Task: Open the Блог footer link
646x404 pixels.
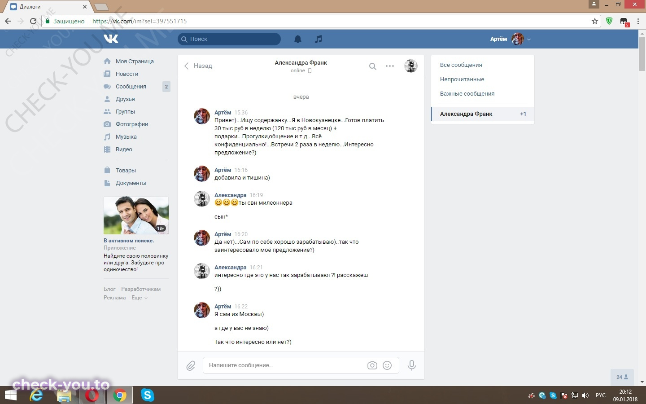Action: (109, 289)
